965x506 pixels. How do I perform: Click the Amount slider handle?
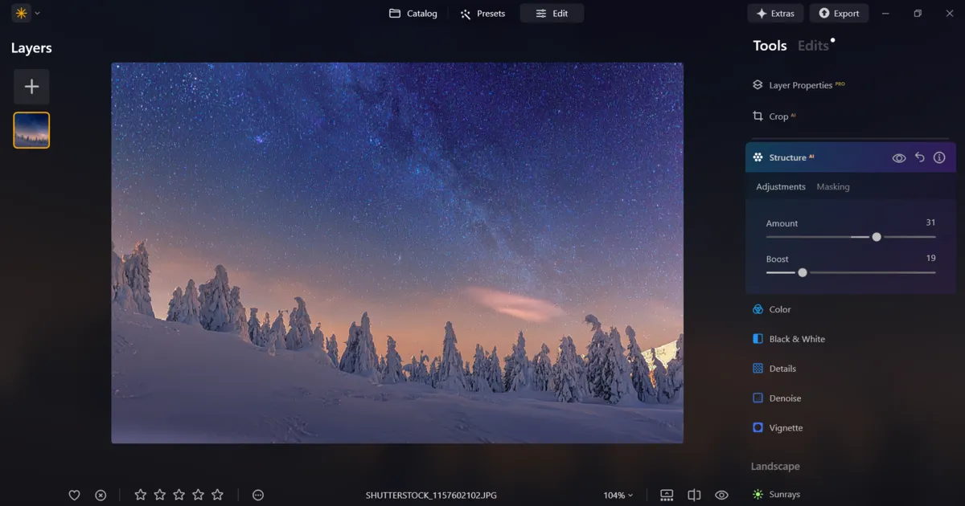click(x=877, y=237)
